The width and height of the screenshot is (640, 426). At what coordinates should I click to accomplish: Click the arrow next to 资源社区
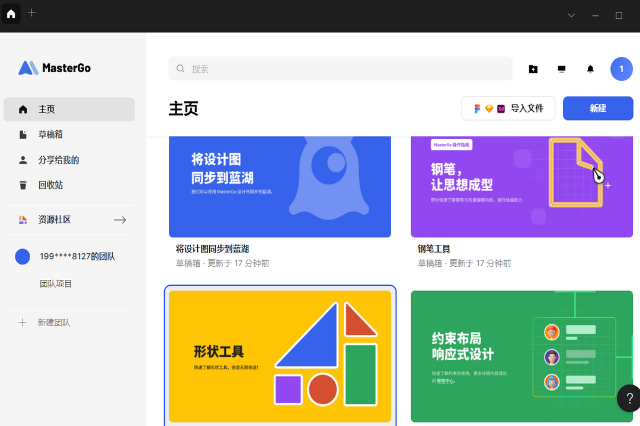(x=120, y=220)
